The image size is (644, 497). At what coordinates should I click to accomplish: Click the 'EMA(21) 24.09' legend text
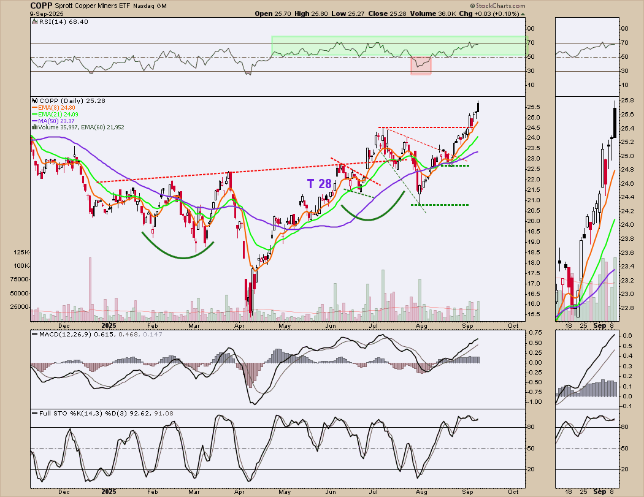click(x=58, y=115)
